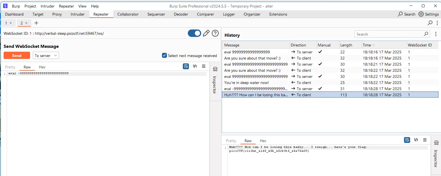Select the 'eval 9999999999999999' history row

pyautogui.click(x=330, y=52)
